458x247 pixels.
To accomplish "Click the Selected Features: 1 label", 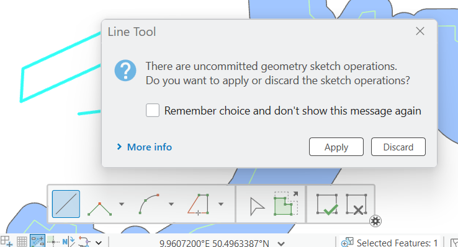I will pyautogui.click(x=397, y=243).
